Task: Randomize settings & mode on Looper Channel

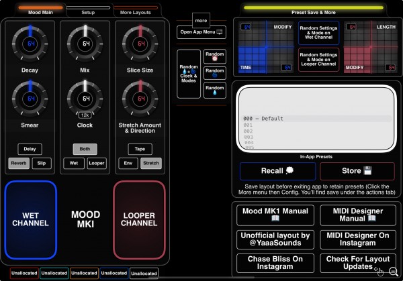Action: (x=318, y=60)
